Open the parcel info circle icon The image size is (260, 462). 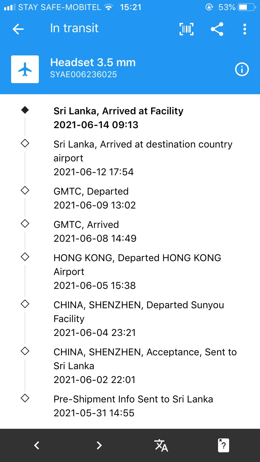click(x=242, y=70)
